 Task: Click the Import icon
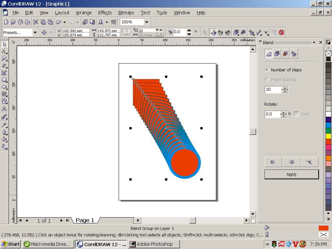tap(85, 22)
